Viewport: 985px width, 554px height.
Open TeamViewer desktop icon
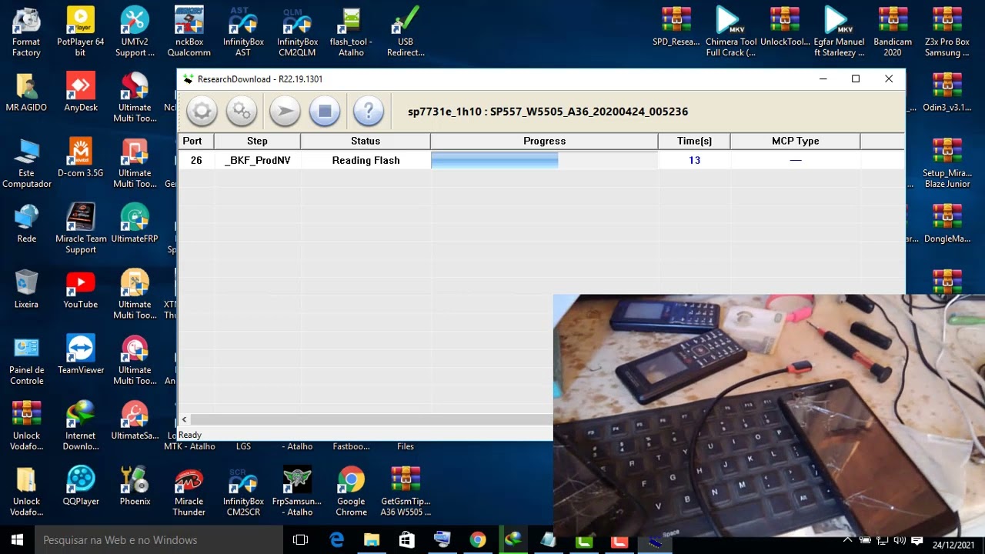pos(80,355)
